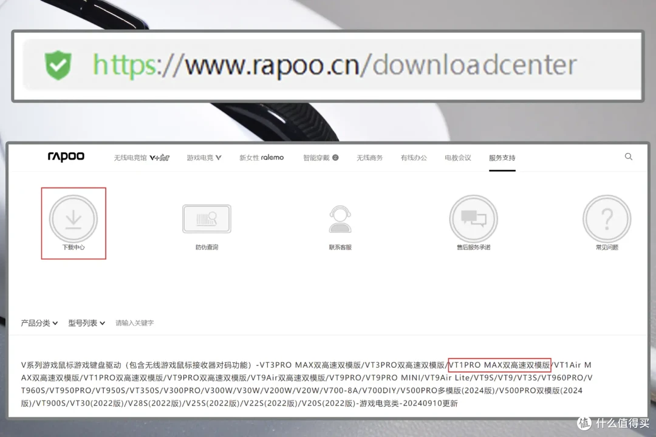Click the rapoo.cn/downloadcenter address bar URL
Viewport: 656px width, 437px height.
click(x=335, y=65)
